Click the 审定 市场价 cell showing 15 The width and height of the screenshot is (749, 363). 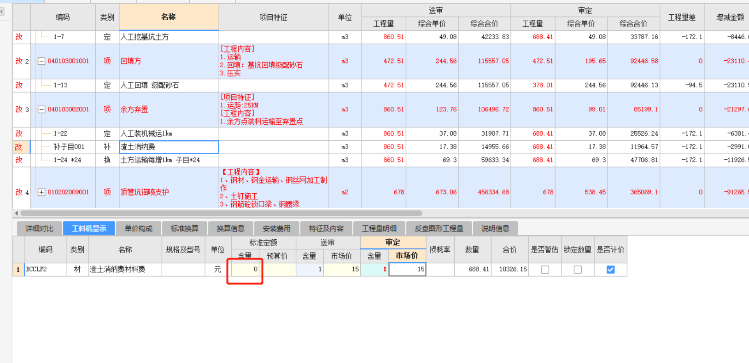coord(407,269)
